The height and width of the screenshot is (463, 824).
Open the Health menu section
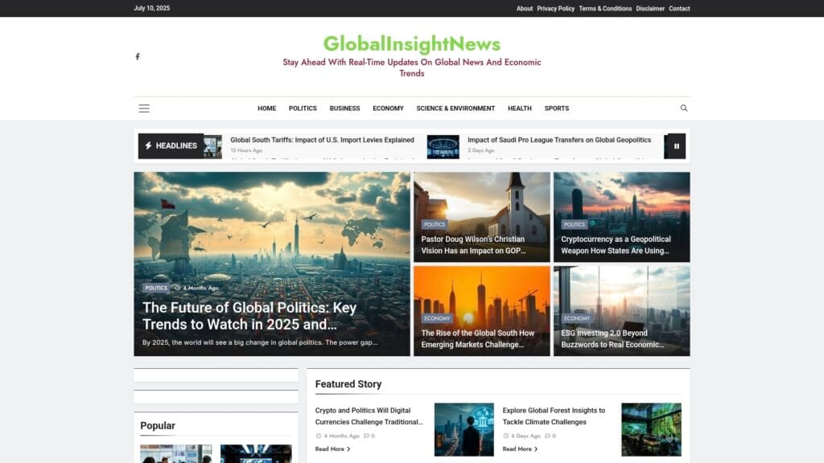tap(520, 109)
